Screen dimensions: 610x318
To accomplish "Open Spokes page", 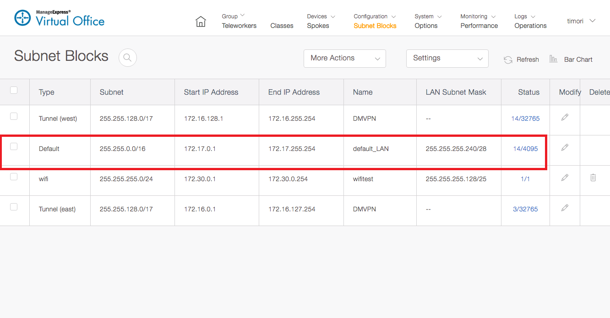I will tap(318, 26).
